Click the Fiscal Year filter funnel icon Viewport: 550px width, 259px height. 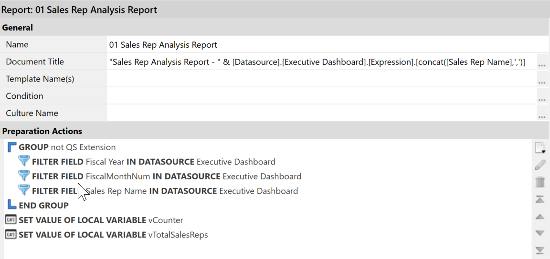24,162
